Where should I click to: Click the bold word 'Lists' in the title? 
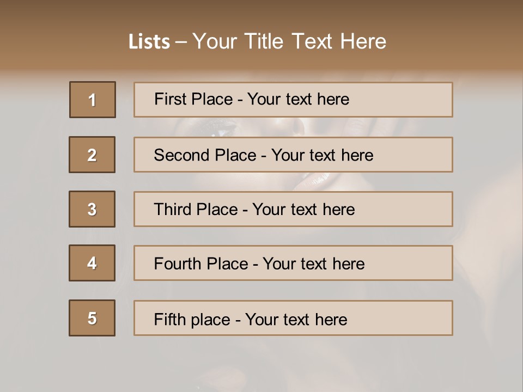tap(149, 42)
